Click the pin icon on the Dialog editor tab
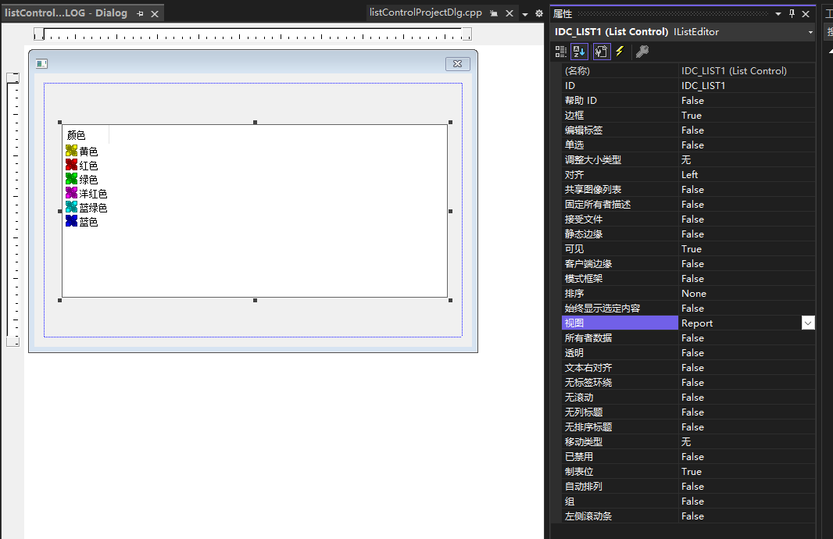833x539 pixels. click(x=139, y=13)
